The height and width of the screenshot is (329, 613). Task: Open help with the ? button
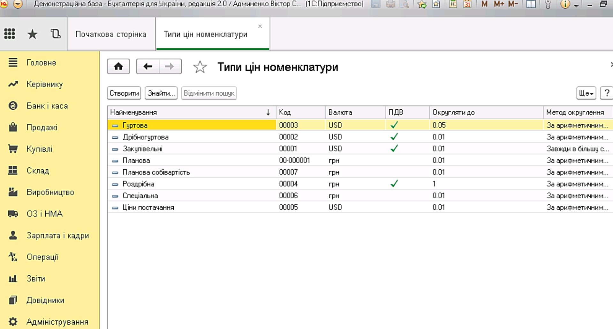607,93
